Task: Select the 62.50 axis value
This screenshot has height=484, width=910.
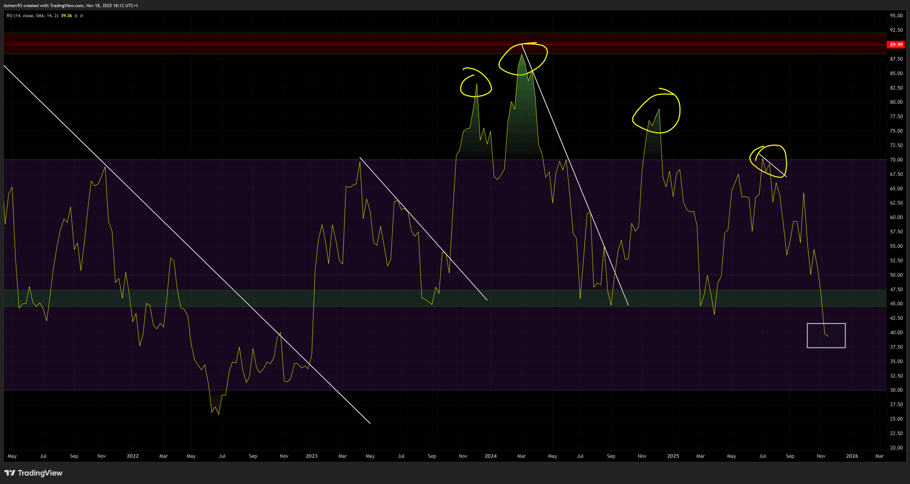Action: (x=896, y=203)
